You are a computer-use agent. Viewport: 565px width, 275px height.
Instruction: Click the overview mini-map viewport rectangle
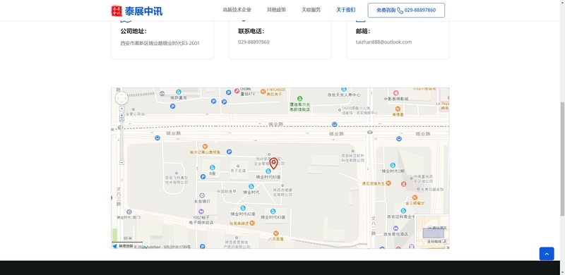pos(433,233)
